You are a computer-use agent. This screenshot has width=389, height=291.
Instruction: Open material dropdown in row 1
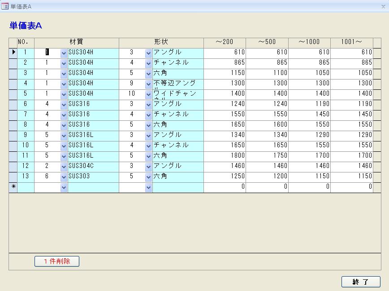[x=64, y=53]
